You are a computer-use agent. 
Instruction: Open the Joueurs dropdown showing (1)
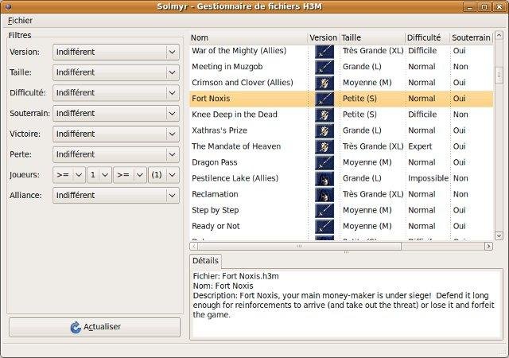point(164,175)
